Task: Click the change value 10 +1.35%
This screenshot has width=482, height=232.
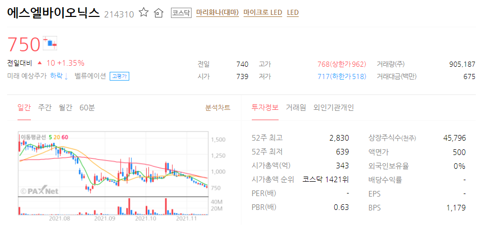Action: pyautogui.click(x=65, y=64)
